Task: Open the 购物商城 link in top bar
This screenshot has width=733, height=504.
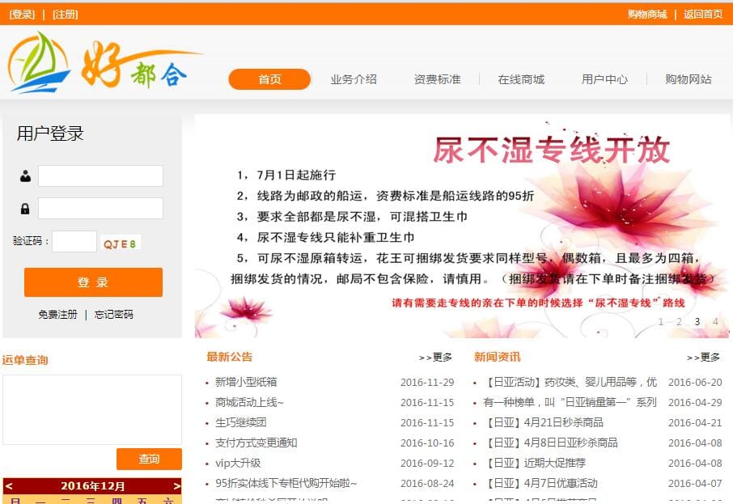Action: (647, 15)
